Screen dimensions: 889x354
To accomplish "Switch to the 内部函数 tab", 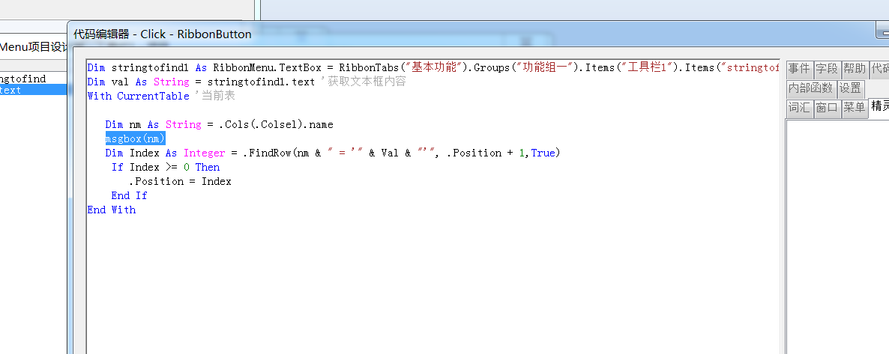I will (810, 88).
